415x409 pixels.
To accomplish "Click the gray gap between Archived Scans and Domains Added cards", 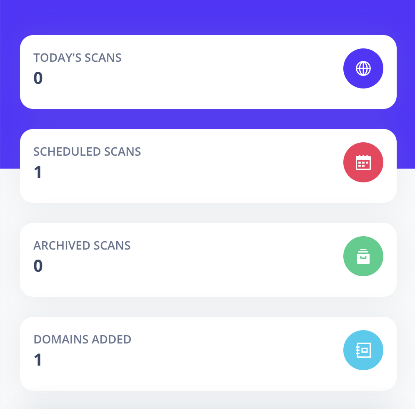I will 208,307.
